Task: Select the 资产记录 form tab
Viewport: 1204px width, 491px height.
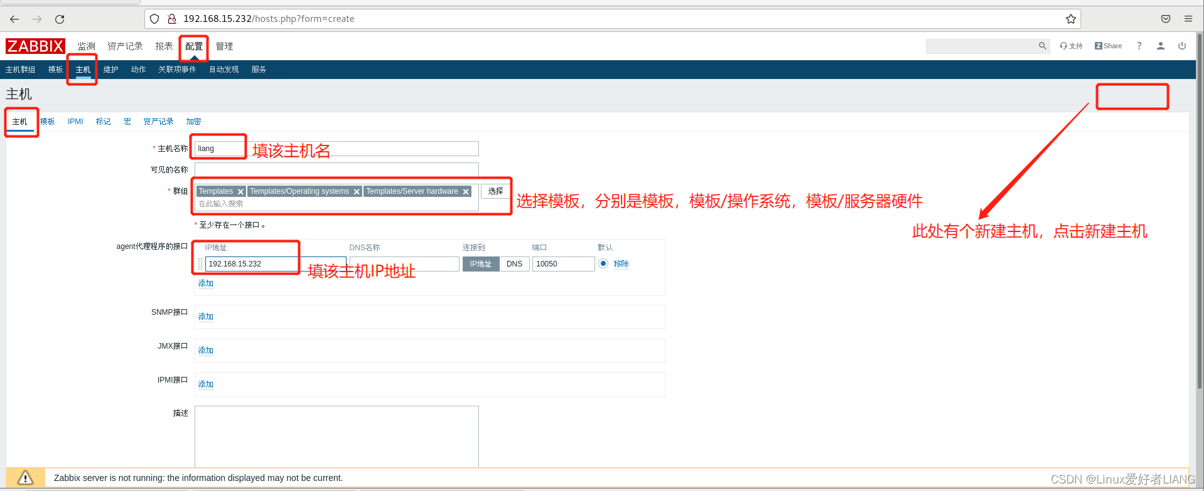Action: (158, 122)
